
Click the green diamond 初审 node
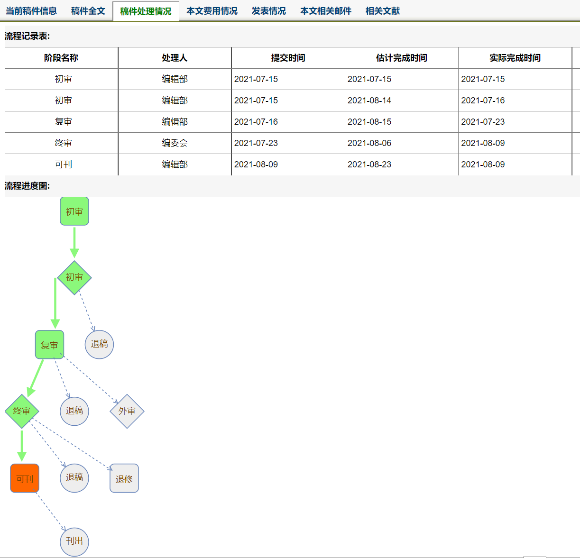point(74,277)
